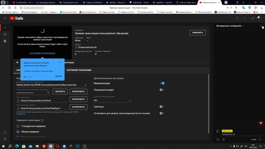Open the Manage calendar icon in sidebar
265x149 pixels.
(5, 41)
